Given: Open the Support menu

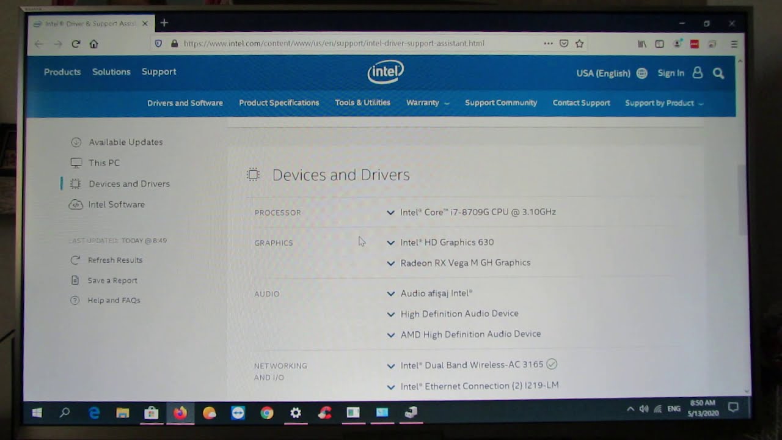Looking at the screenshot, I should point(159,71).
